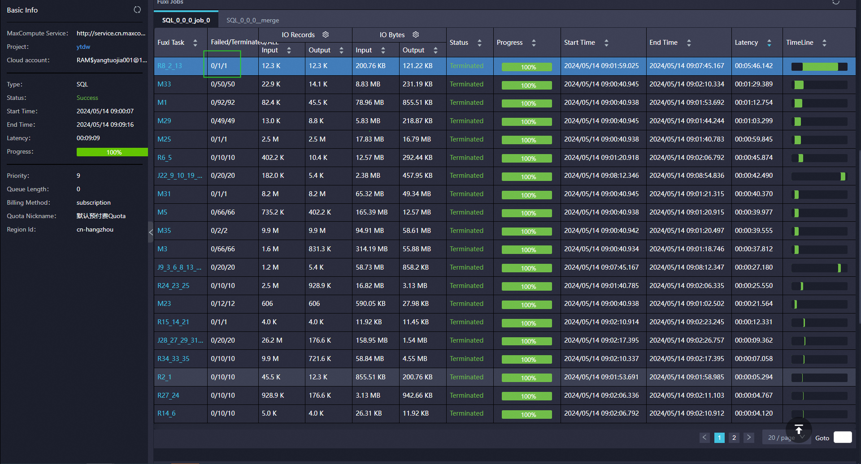The height and width of the screenshot is (464, 861).
Task: Open Fuxi task R34_33_35
Action: click(x=174, y=359)
